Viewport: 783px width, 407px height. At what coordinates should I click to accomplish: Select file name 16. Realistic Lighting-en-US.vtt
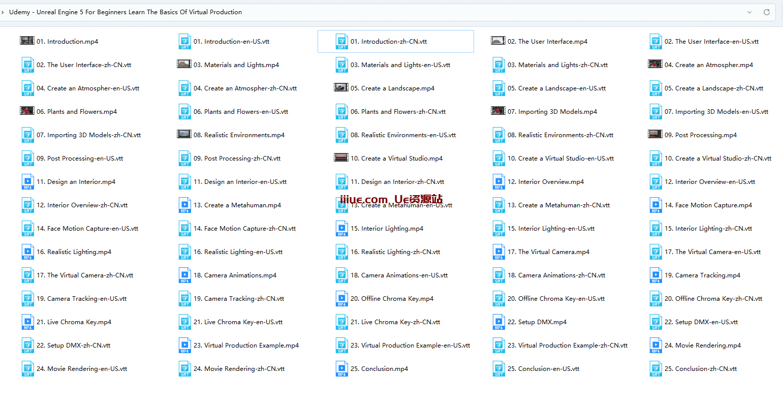click(238, 252)
